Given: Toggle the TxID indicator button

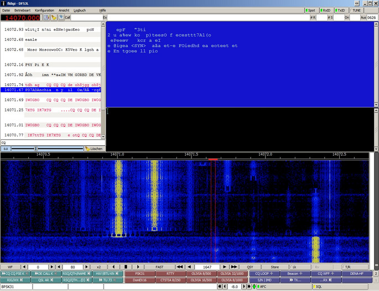Looking at the screenshot, I should coord(341,10).
